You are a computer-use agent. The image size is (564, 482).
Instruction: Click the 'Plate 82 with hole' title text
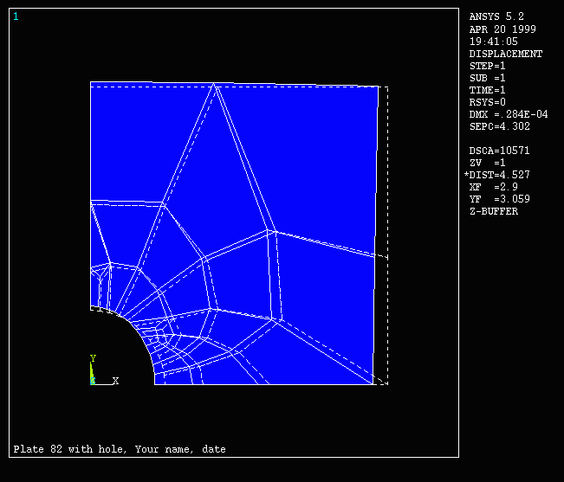[x=70, y=449]
